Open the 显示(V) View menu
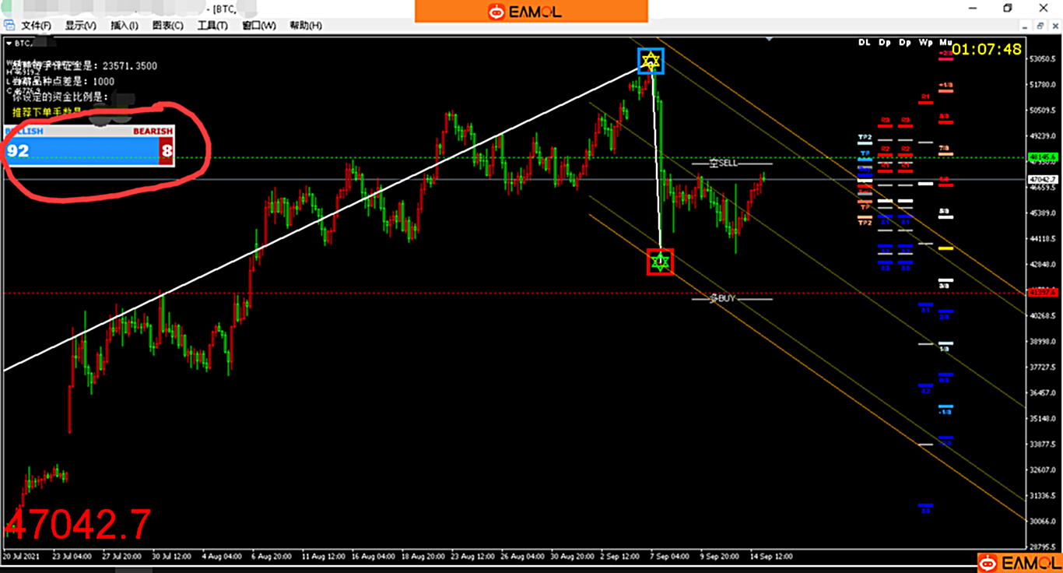The height and width of the screenshot is (573, 1063). [80, 26]
